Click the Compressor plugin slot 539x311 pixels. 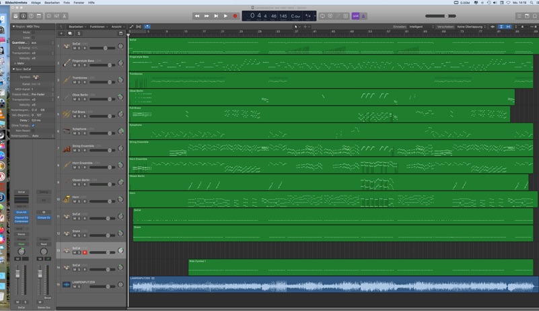point(22,221)
